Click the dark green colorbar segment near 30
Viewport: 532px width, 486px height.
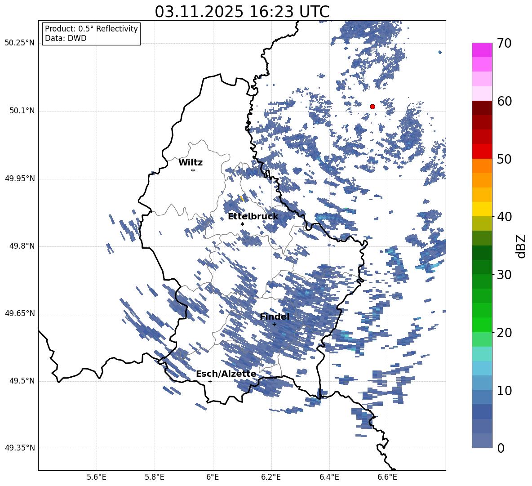click(x=482, y=267)
